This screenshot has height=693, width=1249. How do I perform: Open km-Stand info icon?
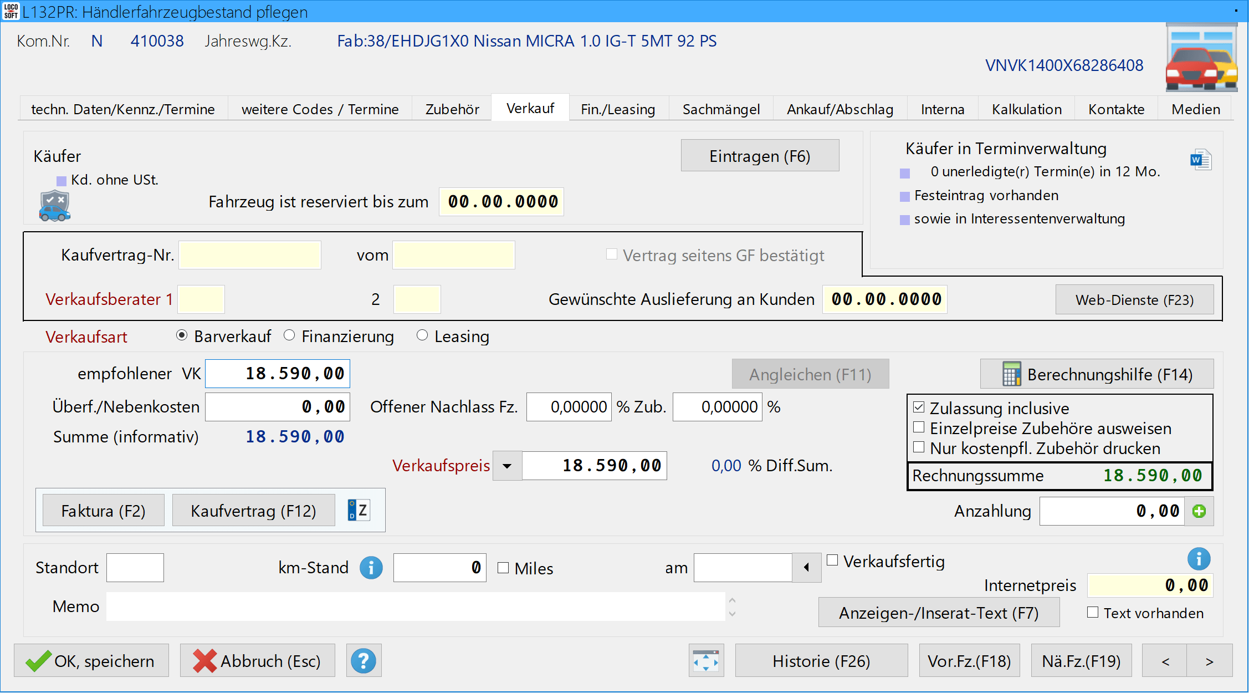pyautogui.click(x=371, y=568)
